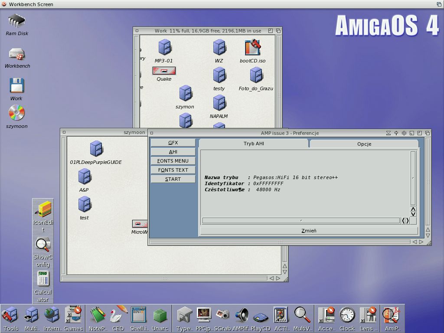
Task: Launch AmiPDF from bottom dock
Action: tap(392, 319)
